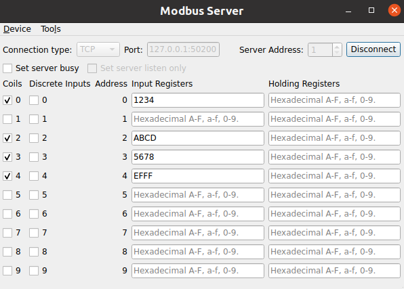The height and width of the screenshot is (289, 404).
Task: Close the Modbus Server window
Action: [395, 10]
